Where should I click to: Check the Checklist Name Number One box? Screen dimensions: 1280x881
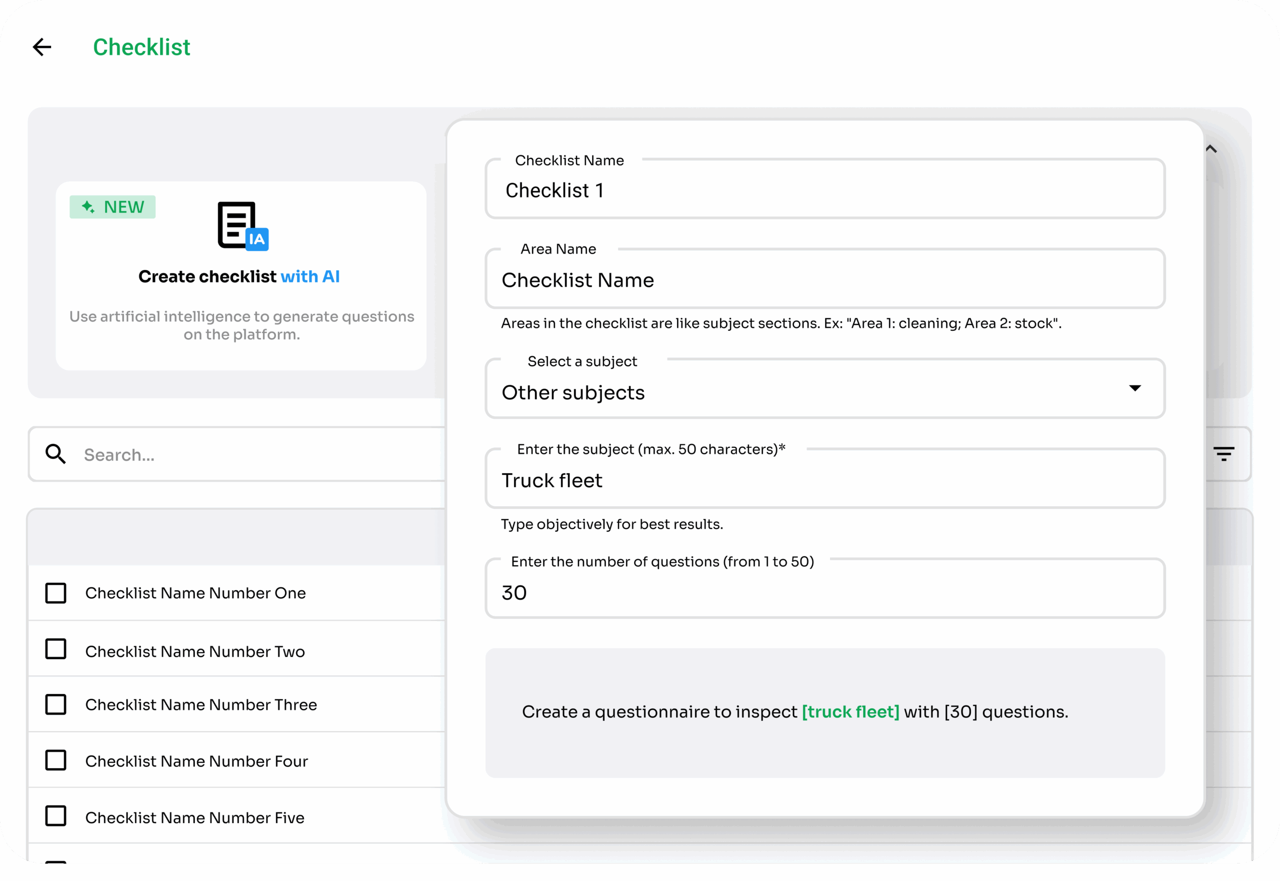pyautogui.click(x=56, y=593)
